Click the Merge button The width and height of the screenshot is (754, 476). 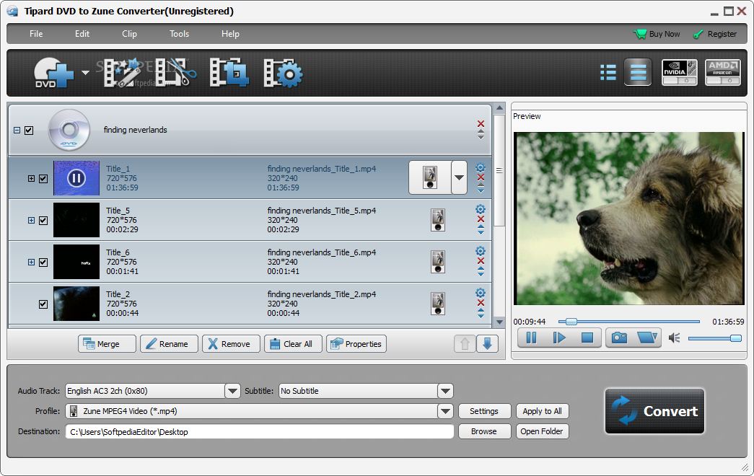coord(107,344)
